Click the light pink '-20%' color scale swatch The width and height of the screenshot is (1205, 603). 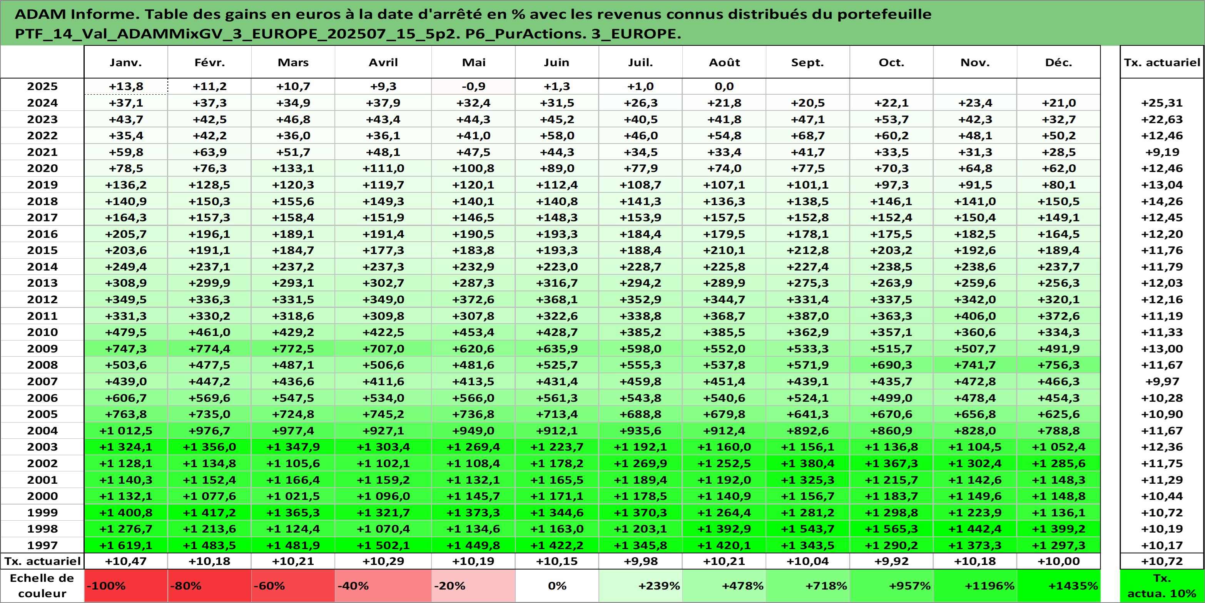(473, 586)
